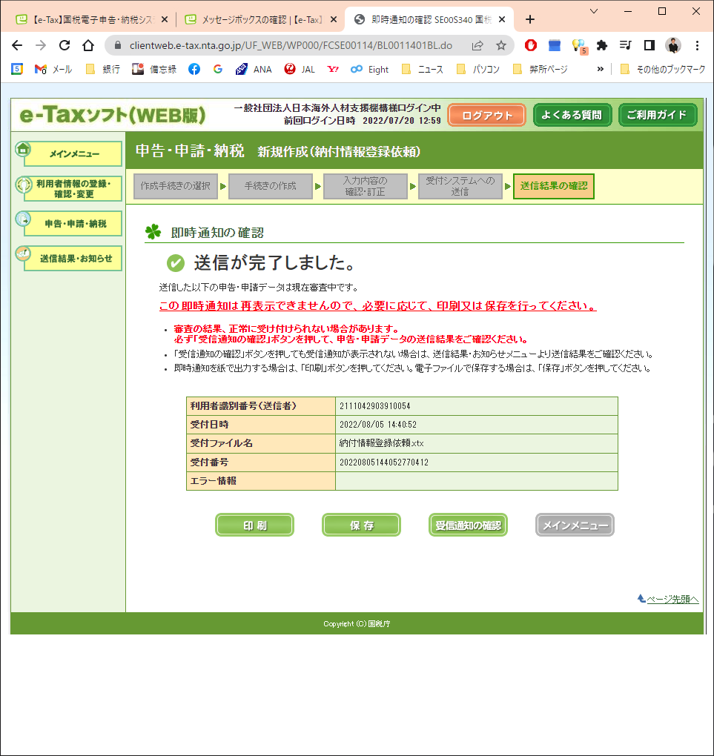Click the 受信通知の確認 button
The height and width of the screenshot is (756, 714).
point(468,525)
